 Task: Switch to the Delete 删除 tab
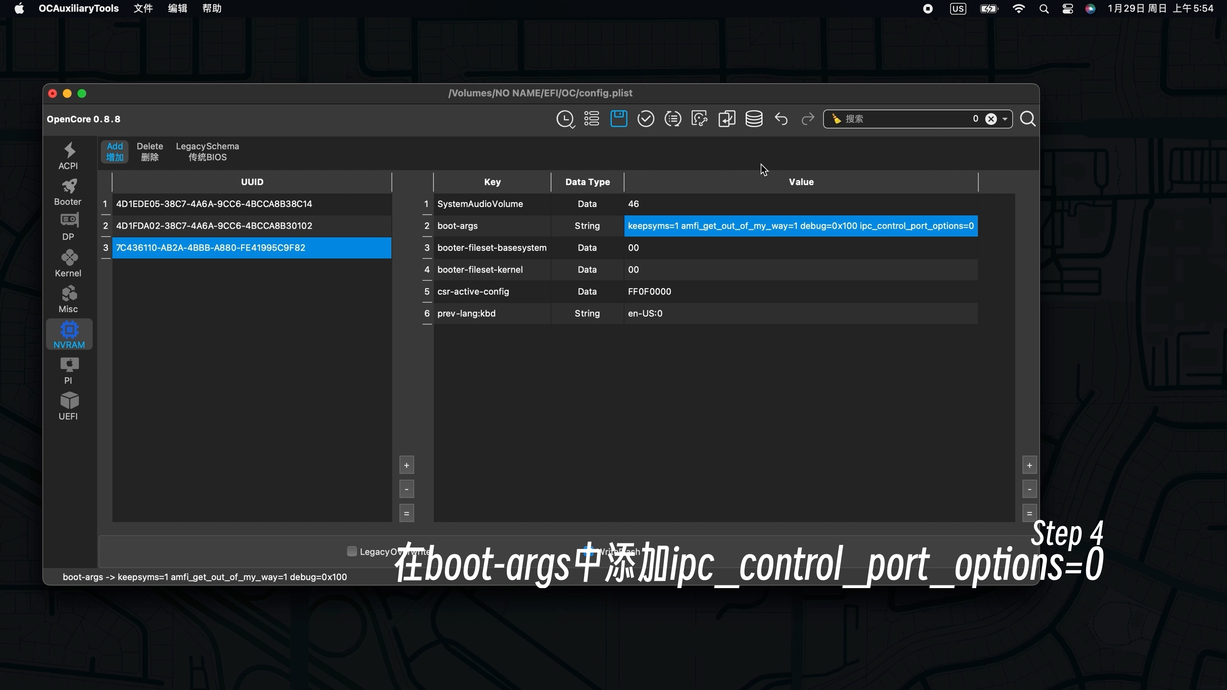[150, 151]
